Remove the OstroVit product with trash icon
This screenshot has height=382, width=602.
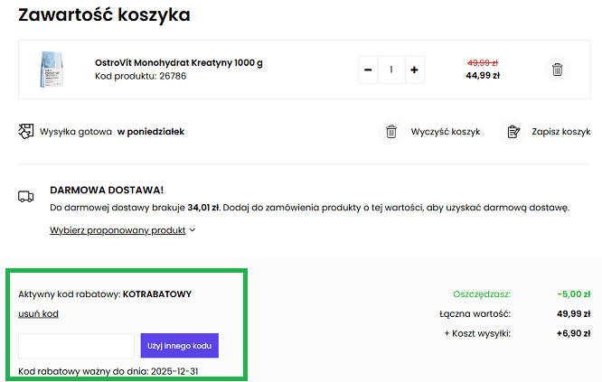558,70
